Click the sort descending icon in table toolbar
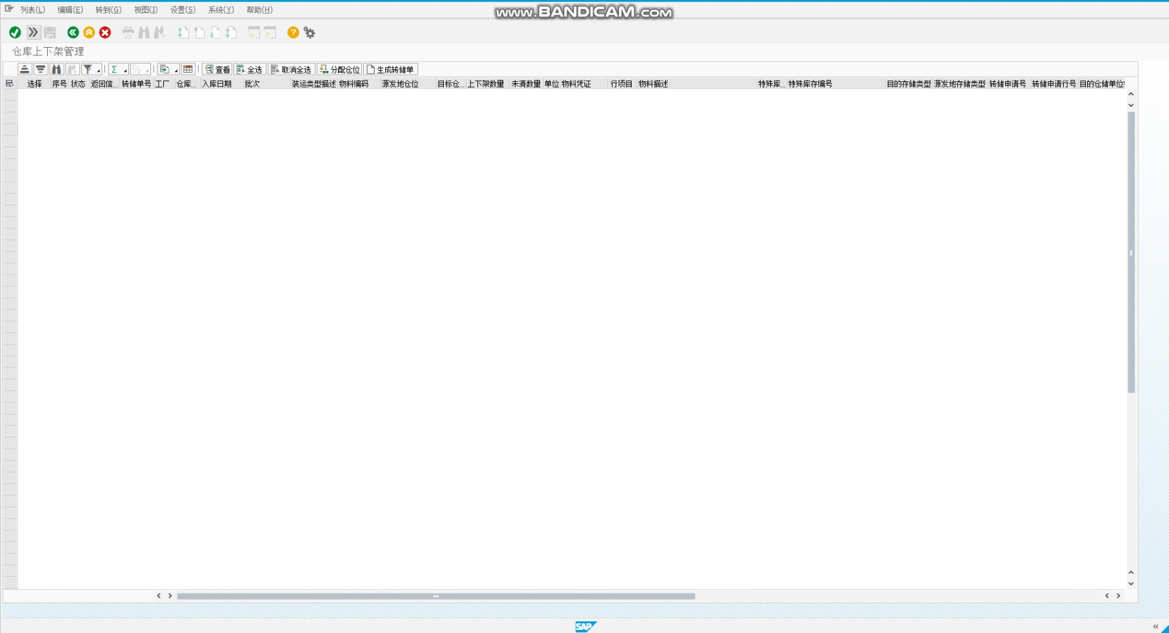1169x633 pixels. (41, 69)
